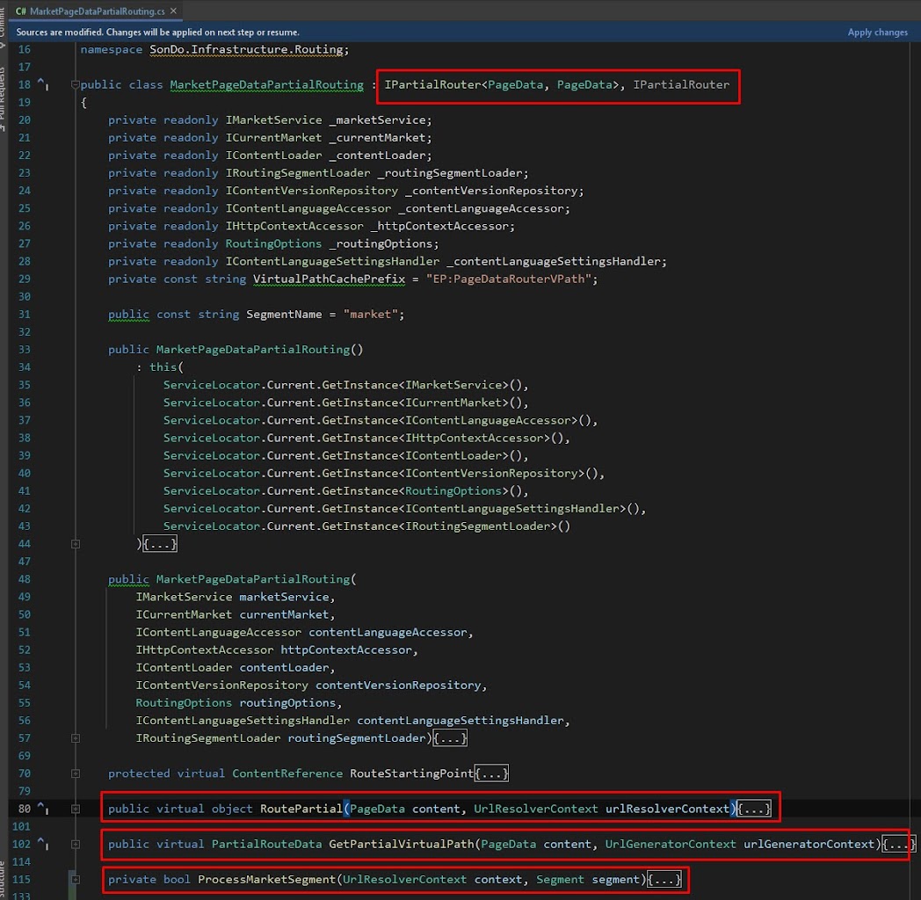Screen dimensions: 921x900
Task: Collapse the class block fold at line 18
Action: 76,84
